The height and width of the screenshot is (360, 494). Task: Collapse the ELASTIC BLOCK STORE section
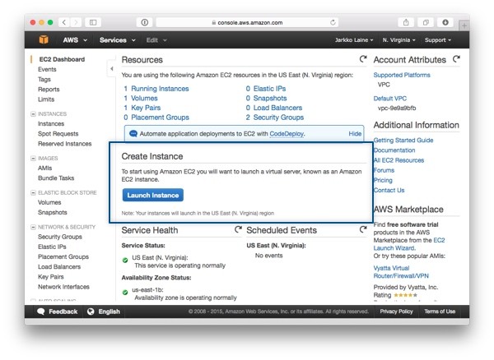click(x=33, y=192)
